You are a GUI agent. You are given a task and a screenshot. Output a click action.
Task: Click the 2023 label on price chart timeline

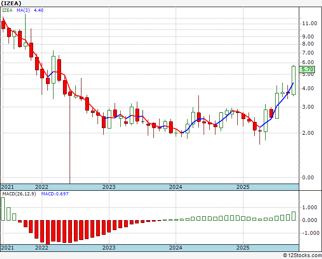tap(109, 187)
